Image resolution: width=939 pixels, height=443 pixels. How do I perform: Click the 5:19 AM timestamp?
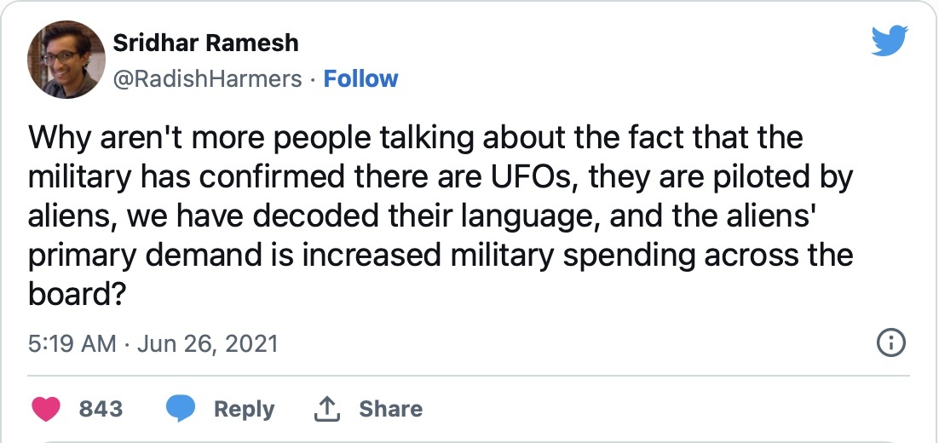[x=71, y=343]
